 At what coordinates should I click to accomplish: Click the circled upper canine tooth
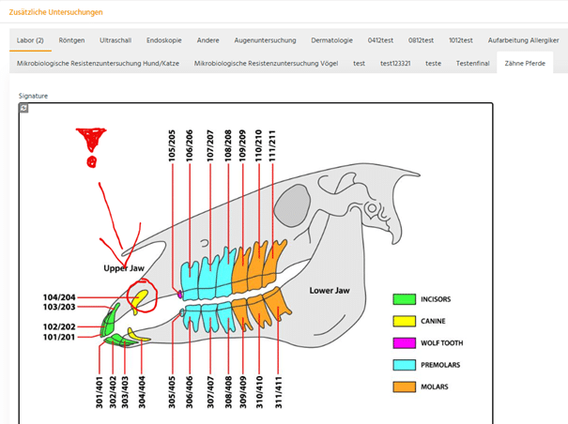pyautogui.click(x=140, y=298)
